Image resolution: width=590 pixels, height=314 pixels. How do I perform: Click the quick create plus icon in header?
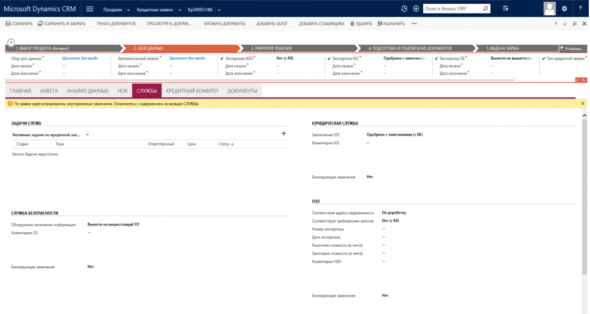[416, 9]
